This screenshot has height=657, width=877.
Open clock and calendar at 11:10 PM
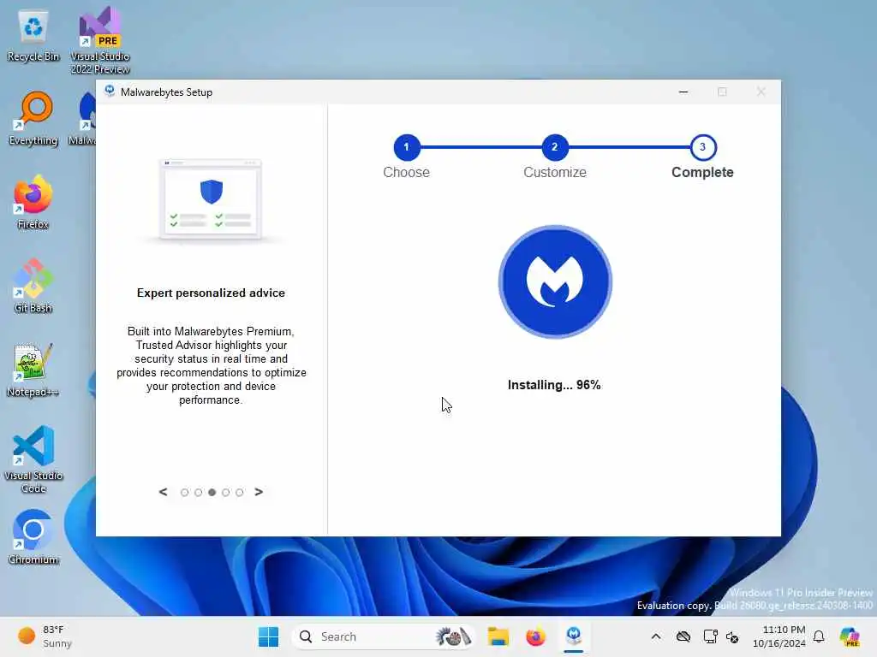779,636
